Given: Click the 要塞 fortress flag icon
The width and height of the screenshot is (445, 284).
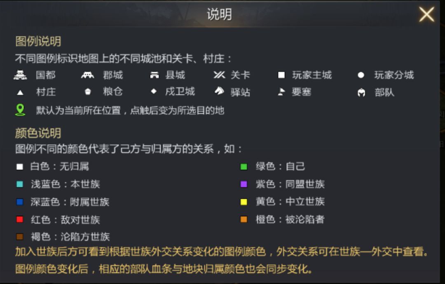Looking at the screenshot, I should pos(281,92).
